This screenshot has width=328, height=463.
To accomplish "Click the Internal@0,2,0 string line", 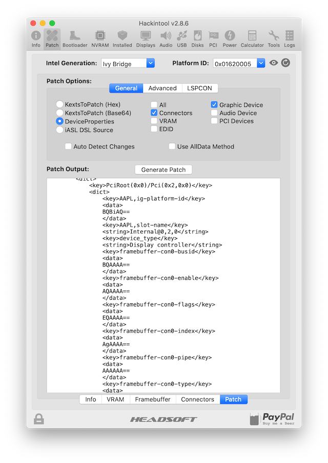I will click(155, 231).
